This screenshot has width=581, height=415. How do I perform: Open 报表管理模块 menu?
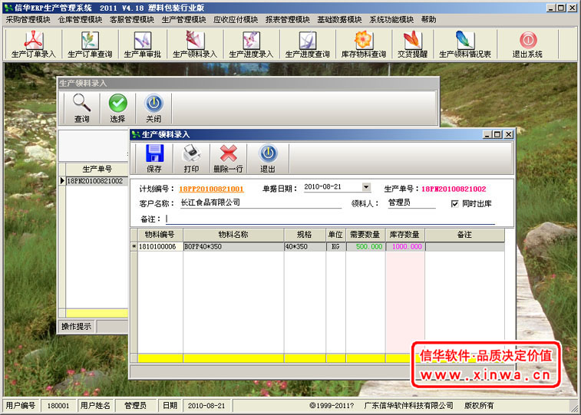coord(288,20)
